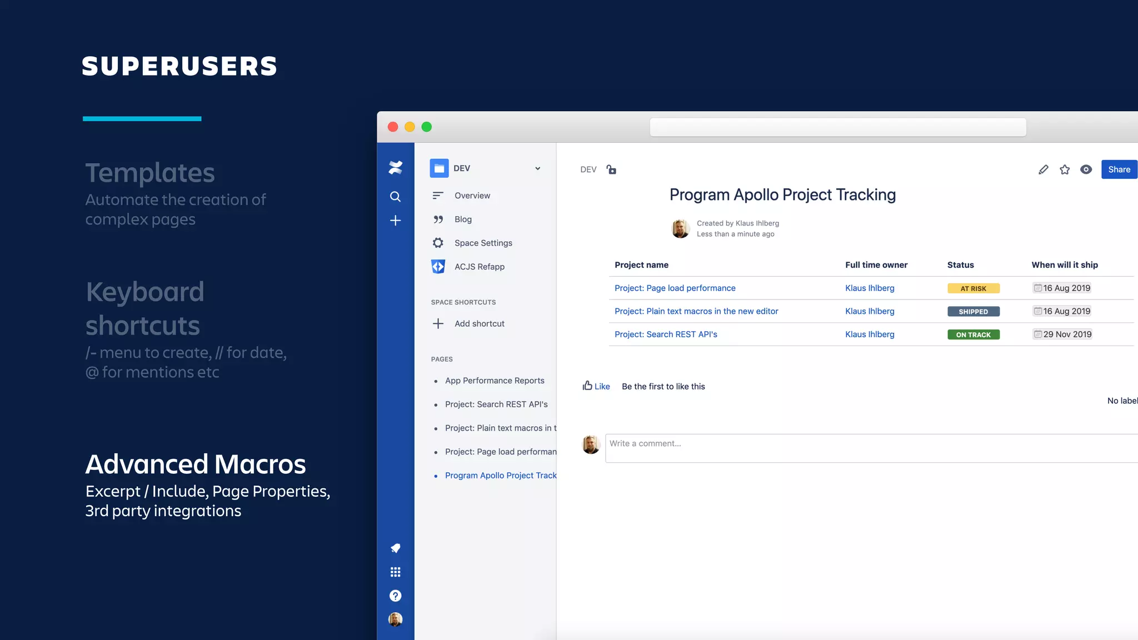Click the browser address bar
The image size is (1138, 640).
[837, 127]
